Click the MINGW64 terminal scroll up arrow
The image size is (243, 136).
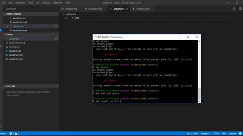199,42
